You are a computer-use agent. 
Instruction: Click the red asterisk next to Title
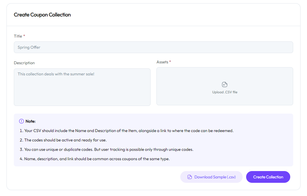pyautogui.click(x=24, y=36)
